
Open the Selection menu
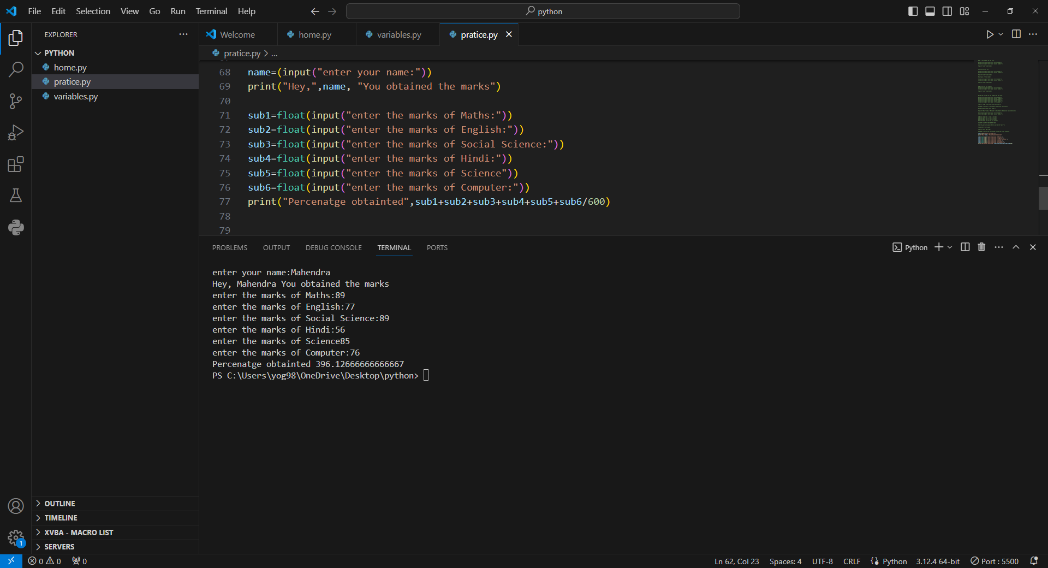[x=93, y=11]
